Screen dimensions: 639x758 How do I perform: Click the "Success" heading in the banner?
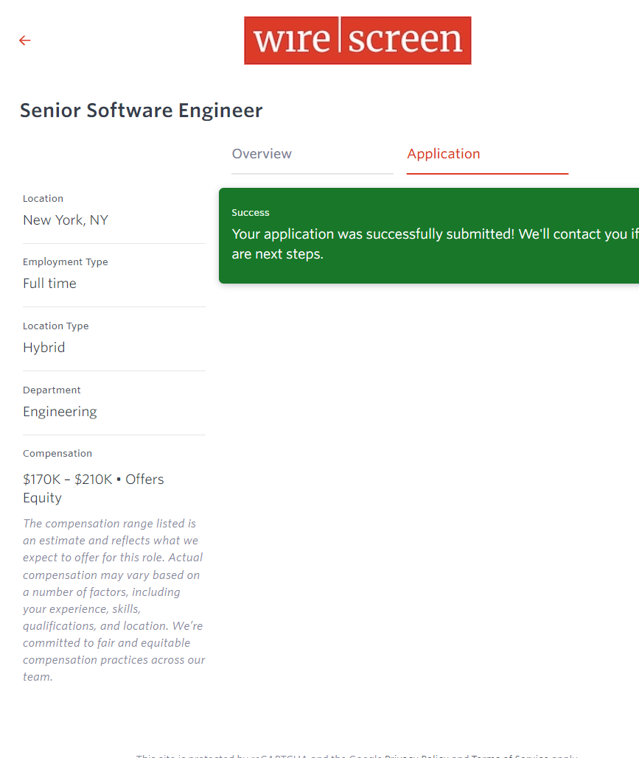[x=251, y=213]
